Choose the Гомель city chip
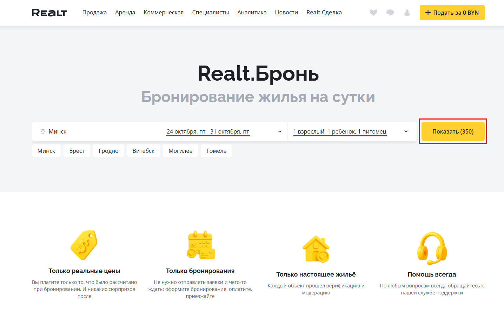Image resolution: width=504 pixels, height=333 pixels. pyautogui.click(x=216, y=151)
